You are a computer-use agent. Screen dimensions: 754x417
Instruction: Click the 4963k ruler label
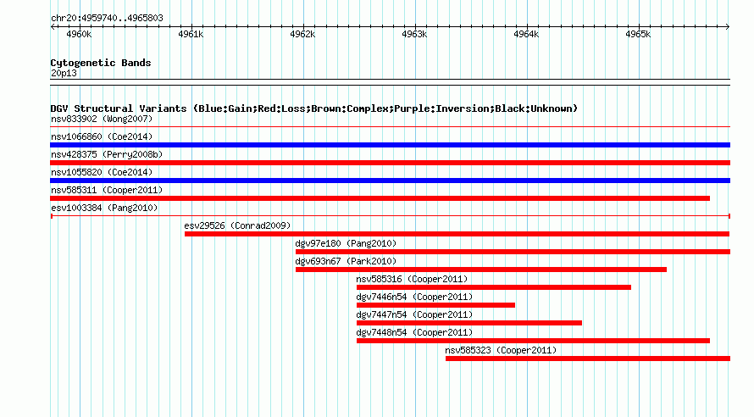pyautogui.click(x=414, y=34)
